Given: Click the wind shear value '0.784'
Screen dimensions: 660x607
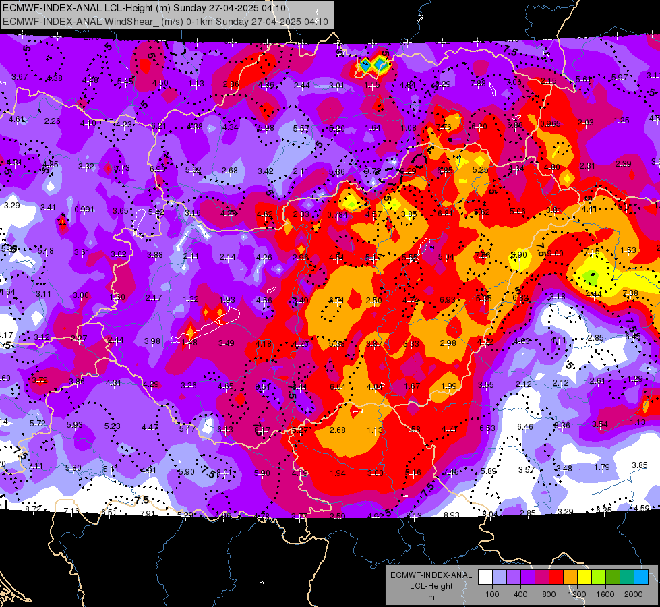Looking at the screenshot, I should (337, 215).
